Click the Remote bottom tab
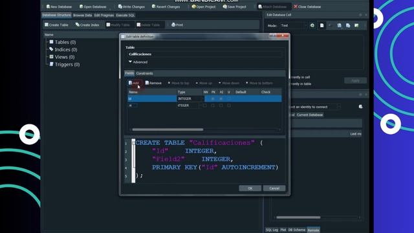 (x=313, y=230)
